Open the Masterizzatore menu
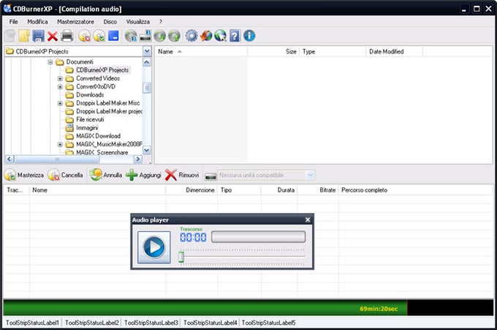497x330 pixels. click(x=75, y=21)
